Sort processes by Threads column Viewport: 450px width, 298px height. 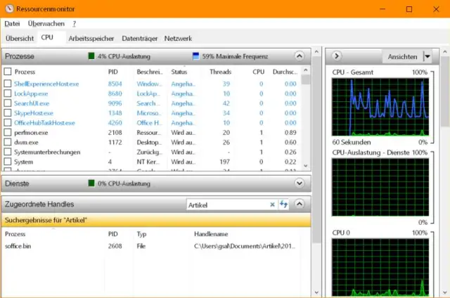click(220, 72)
